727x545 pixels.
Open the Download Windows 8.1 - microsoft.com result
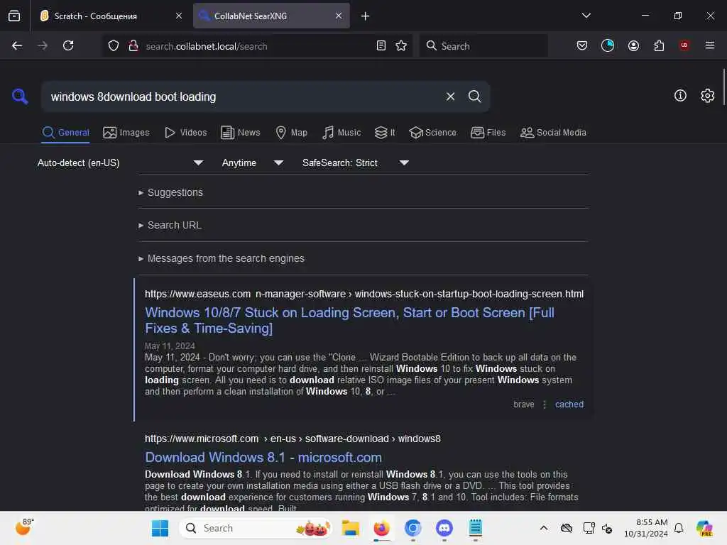coord(263,458)
